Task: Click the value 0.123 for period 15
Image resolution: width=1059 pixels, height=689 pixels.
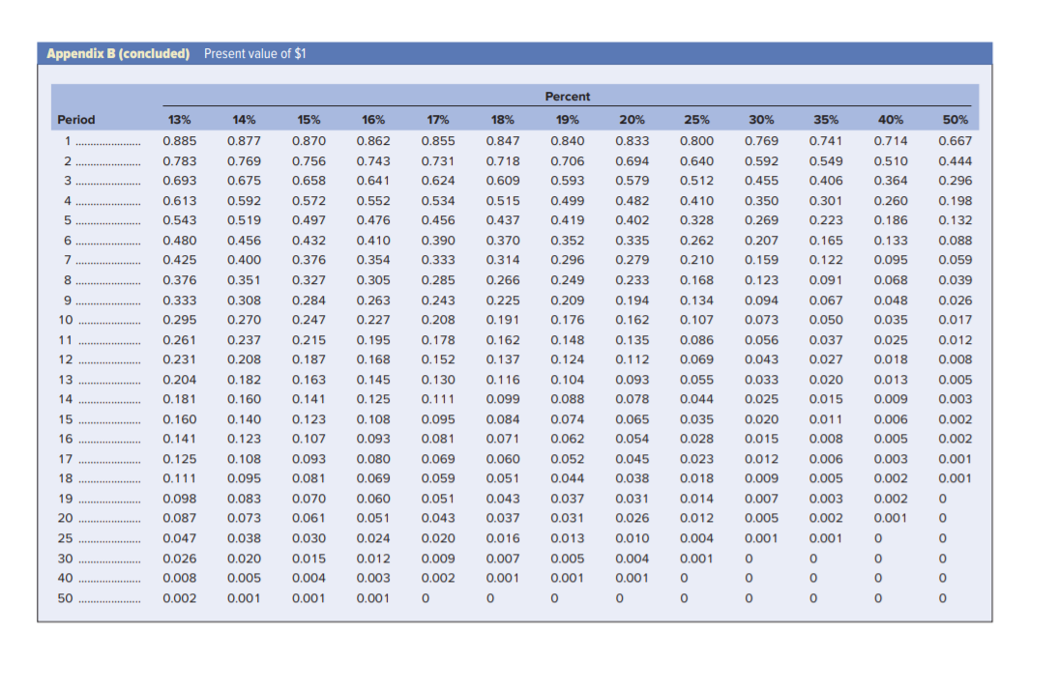Action: pyautogui.click(x=309, y=418)
